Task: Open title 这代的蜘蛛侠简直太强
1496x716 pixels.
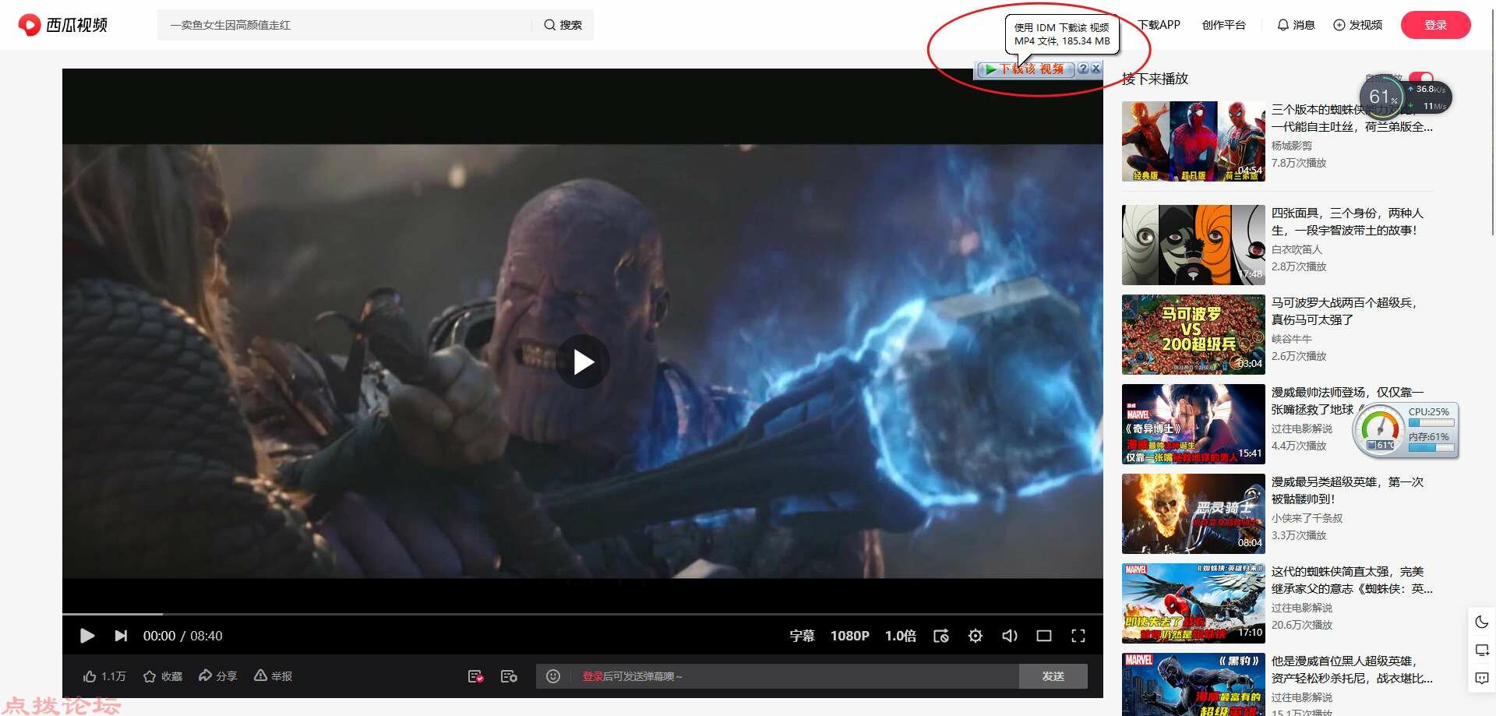Action: [1352, 580]
